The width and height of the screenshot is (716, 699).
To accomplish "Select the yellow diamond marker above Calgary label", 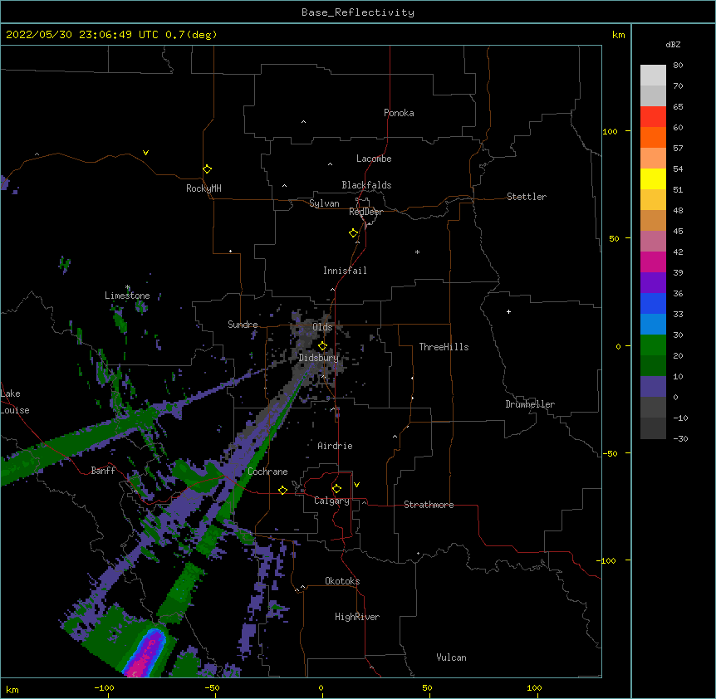I will [336, 489].
